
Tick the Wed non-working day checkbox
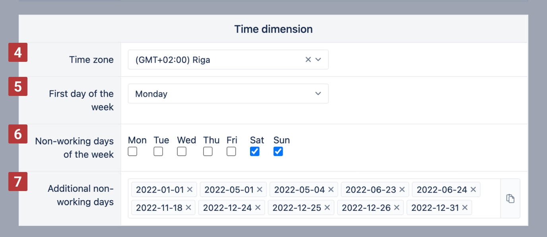[182, 151]
